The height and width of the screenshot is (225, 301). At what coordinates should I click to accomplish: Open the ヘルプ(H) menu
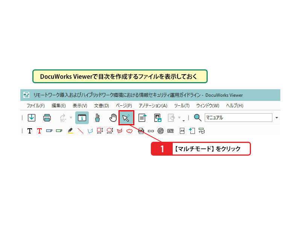click(x=234, y=106)
